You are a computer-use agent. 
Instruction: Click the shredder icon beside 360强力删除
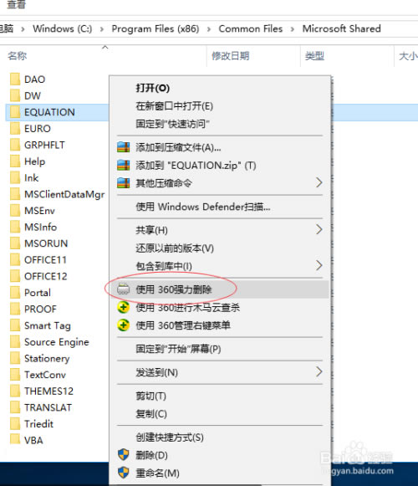124,289
